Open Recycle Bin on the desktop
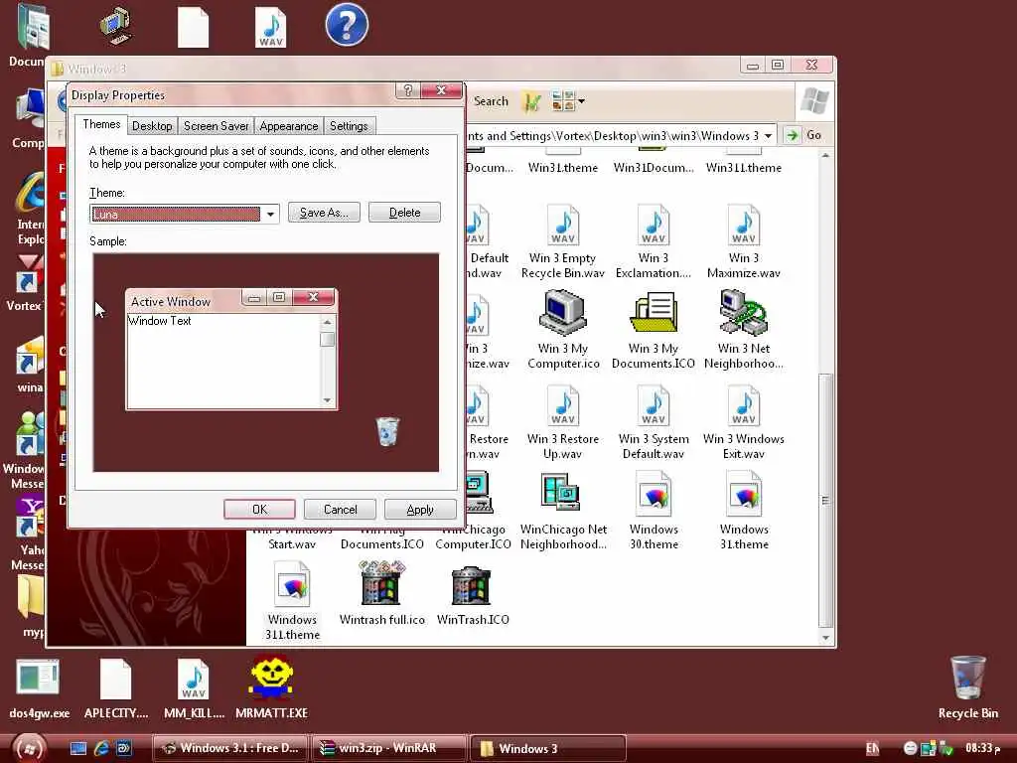The height and width of the screenshot is (763, 1017). click(x=967, y=687)
